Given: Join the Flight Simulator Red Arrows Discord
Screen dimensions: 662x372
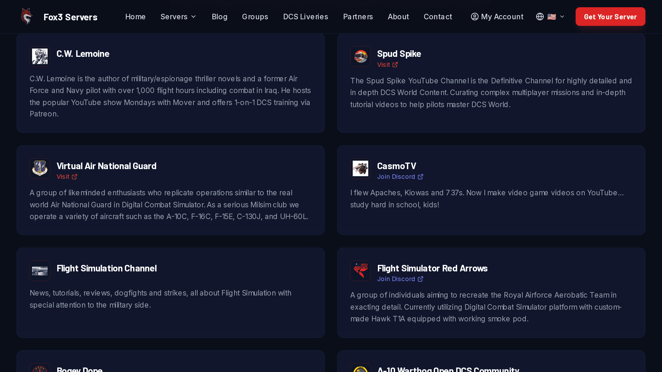Looking at the screenshot, I should (x=400, y=279).
